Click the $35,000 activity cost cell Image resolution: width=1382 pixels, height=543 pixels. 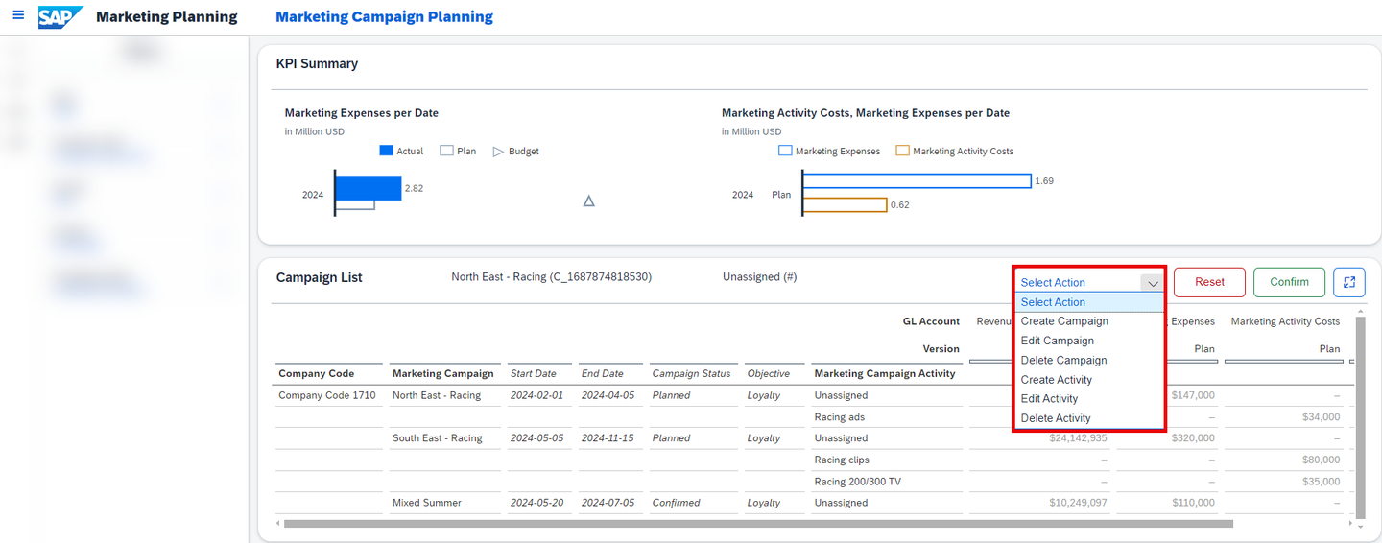pyautogui.click(x=1321, y=482)
